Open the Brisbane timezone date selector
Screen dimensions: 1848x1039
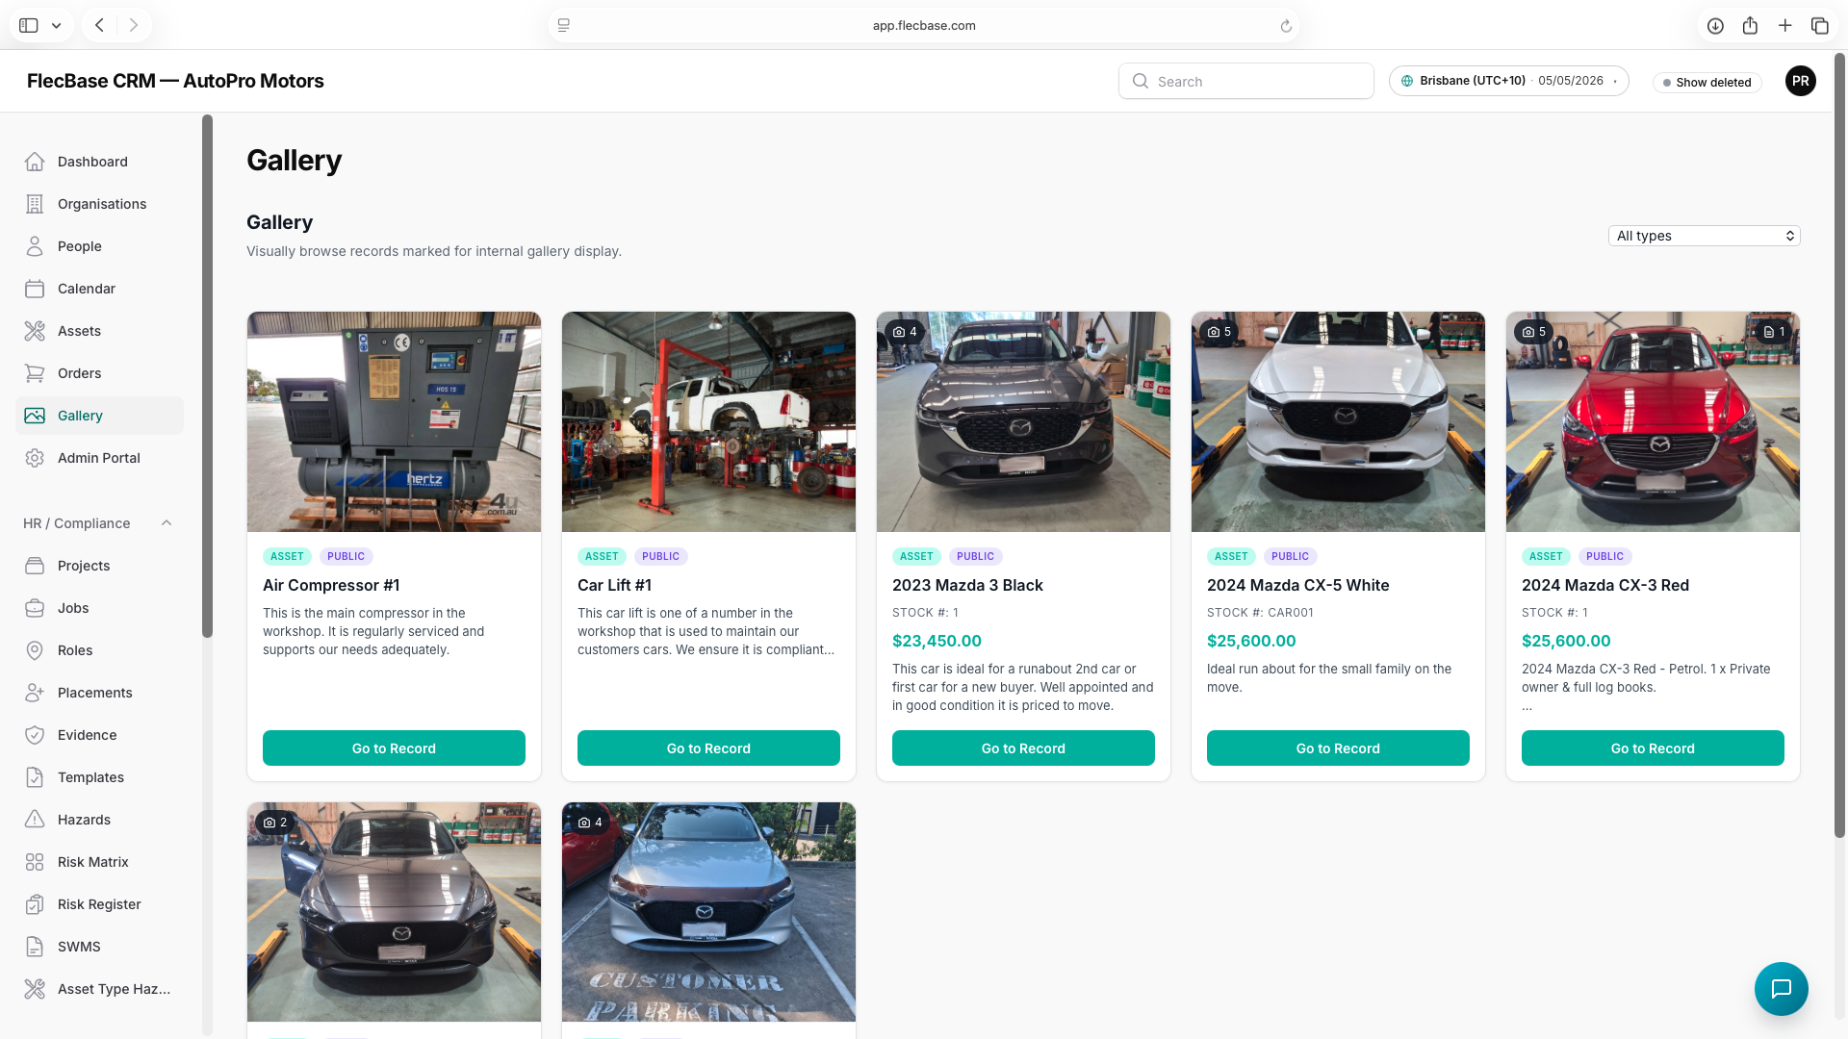(1508, 81)
